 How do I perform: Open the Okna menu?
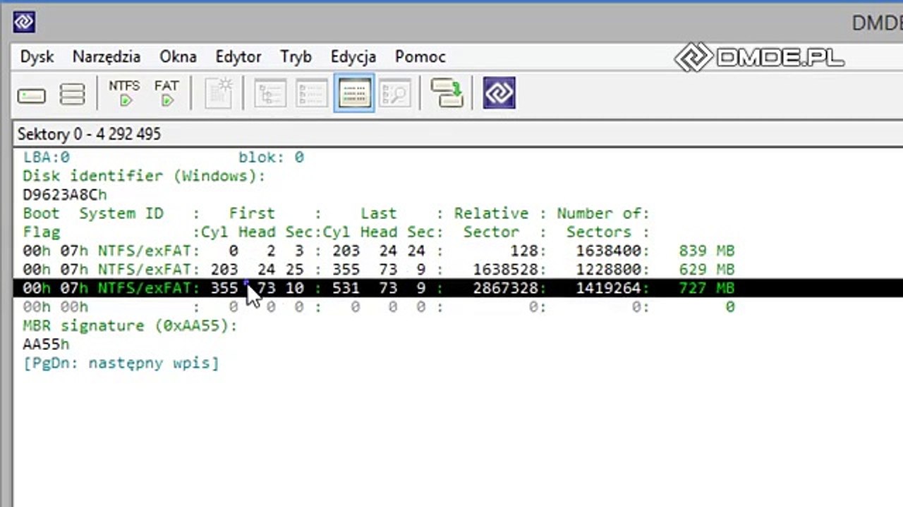178,57
